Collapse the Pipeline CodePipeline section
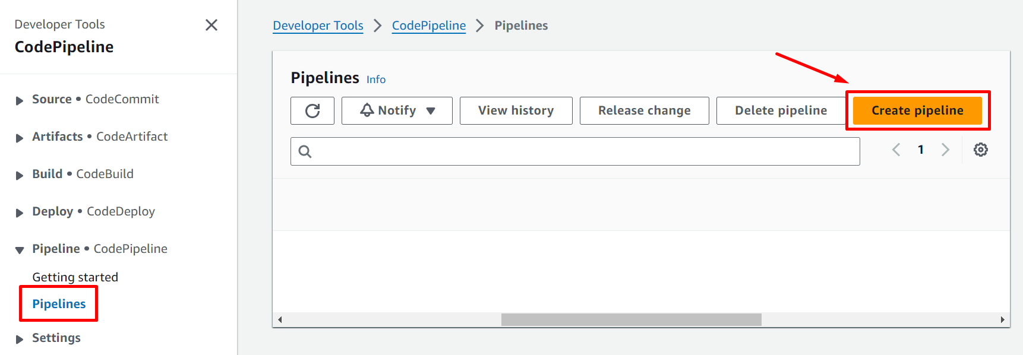The height and width of the screenshot is (355, 1023). (20, 250)
